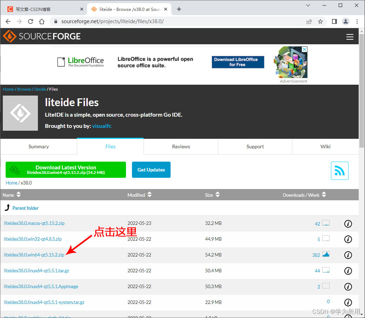Open the Chrome three-dot menu
Screen dimensions: 365x318
click(357, 22)
